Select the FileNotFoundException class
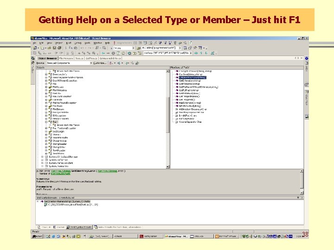The height and width of the screenshot is (250, 334). (x=64, y=103)
